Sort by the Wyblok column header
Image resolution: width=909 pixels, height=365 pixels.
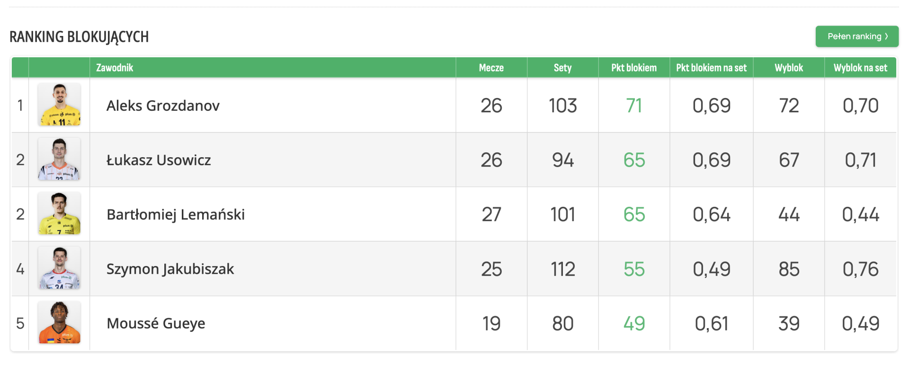pos(789,68)
